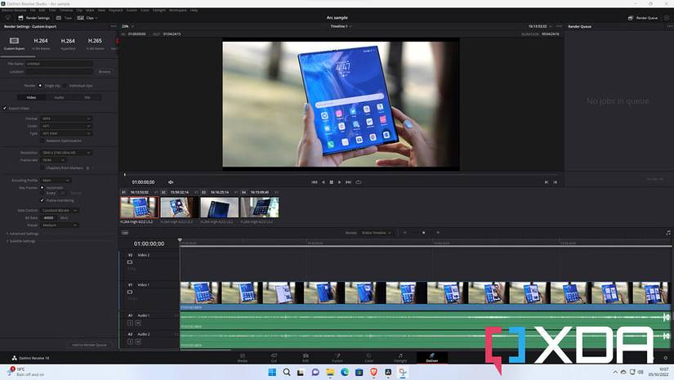Image resolution: width=674 pixels, height=380 pixels.
Task: Open the Media page icon
Action: (x=243, y=358)
